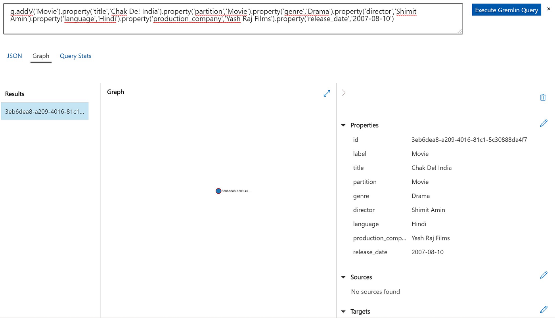Execute the Gremlin query

point(506,10)
